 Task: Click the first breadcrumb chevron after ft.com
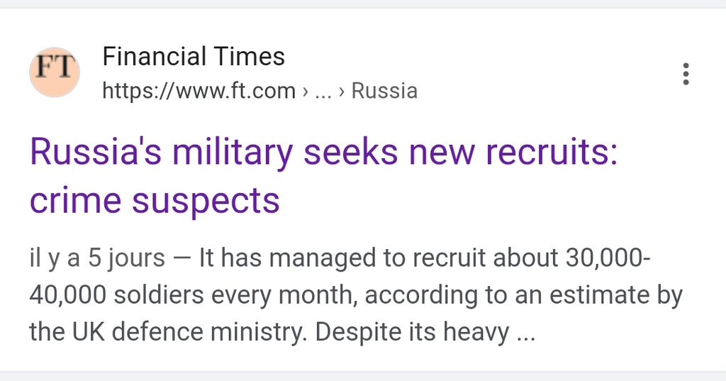tap(305, 91)
